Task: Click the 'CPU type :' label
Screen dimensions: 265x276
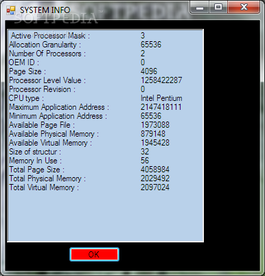Action: click(x=26, y=98)
